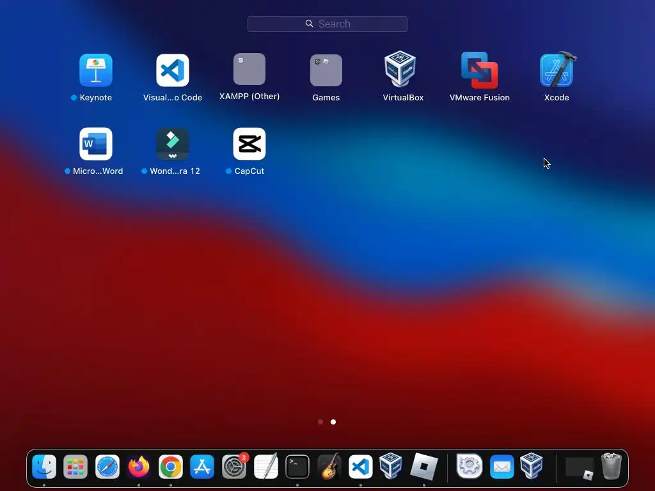Viewport: 655px width, 491px height.
Task: Launch Firefox from the Dock
Action: (139, 467)
